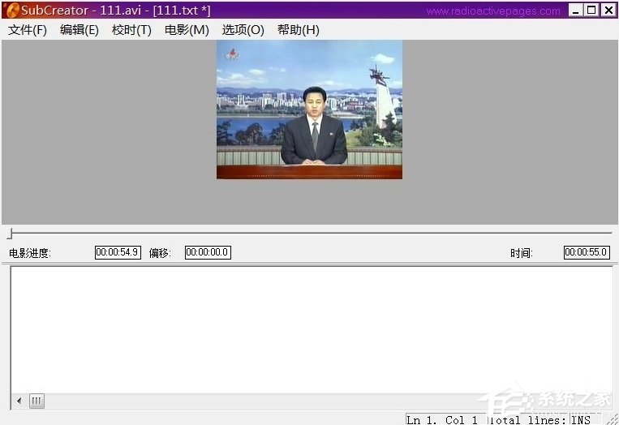Minimize the SubCreator window

(x=575, y=11)
